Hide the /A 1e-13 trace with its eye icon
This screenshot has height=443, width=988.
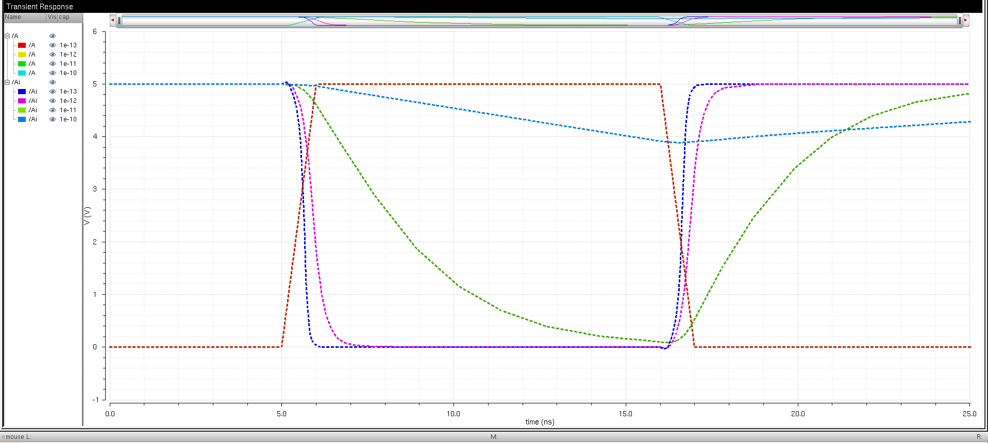[53, 45]
